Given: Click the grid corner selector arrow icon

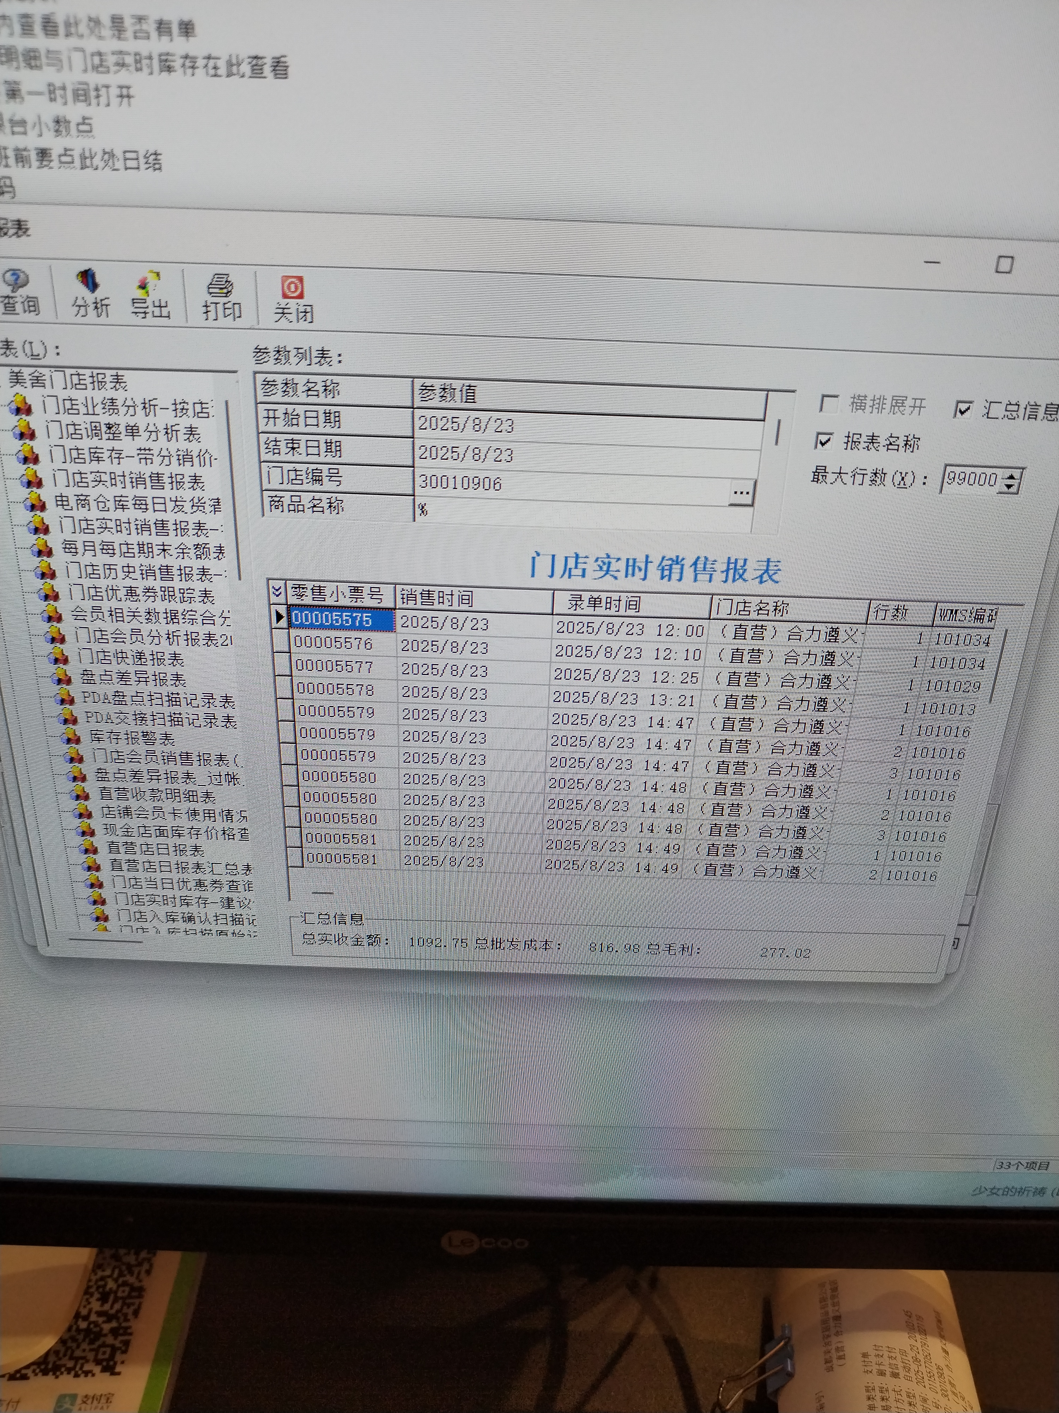Looking at the screenshot, I should (x=277, y=592).
